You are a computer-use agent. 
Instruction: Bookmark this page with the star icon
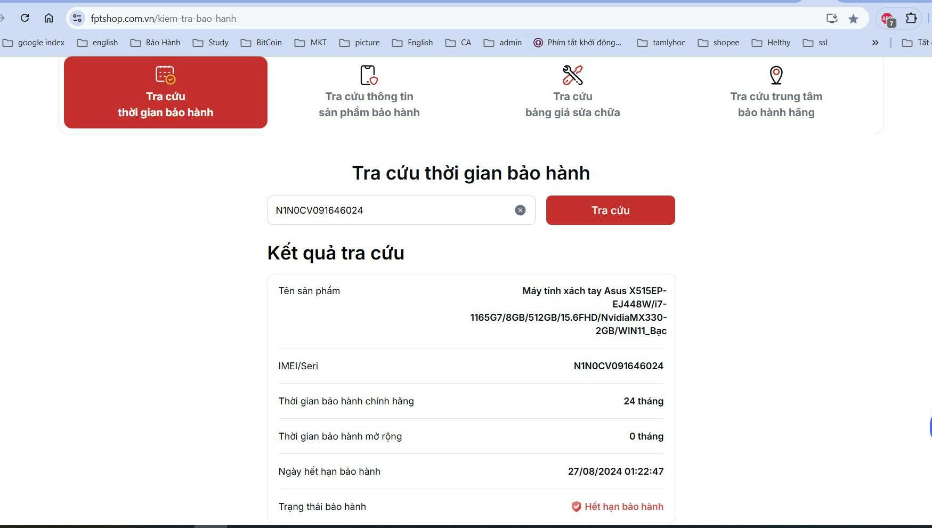click(x=853, y=19)
